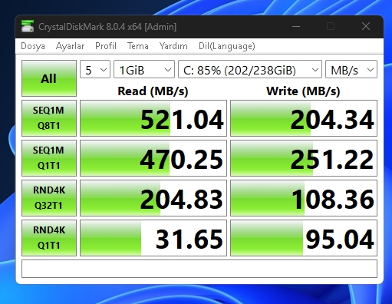This screenshot has width=392, height=304.
Task: Click the 521.04 read result
Action: pos(153,118)
